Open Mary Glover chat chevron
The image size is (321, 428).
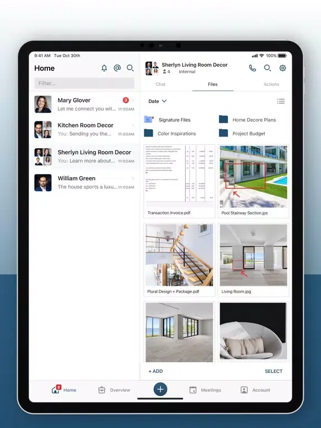[133, 100]
